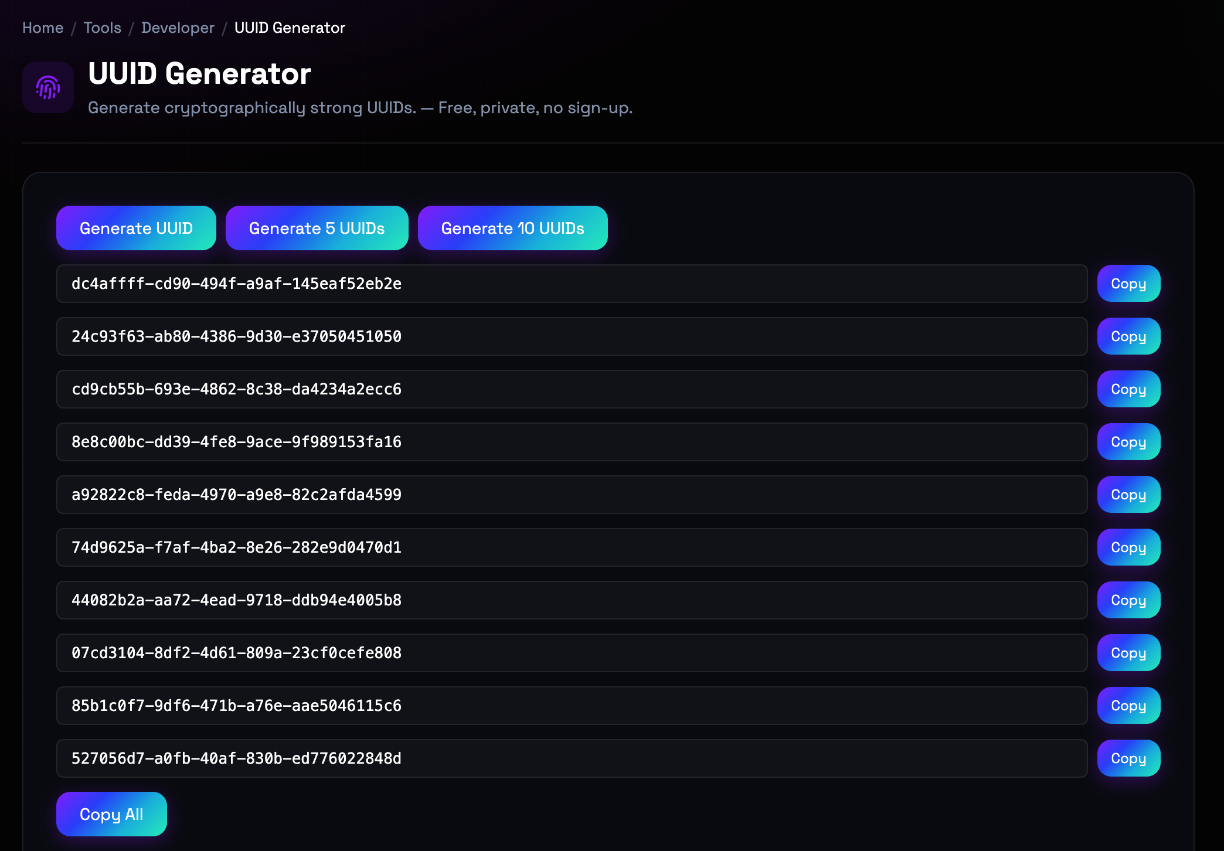Click Generate 10 UUIDs button

tap(512, 228)
